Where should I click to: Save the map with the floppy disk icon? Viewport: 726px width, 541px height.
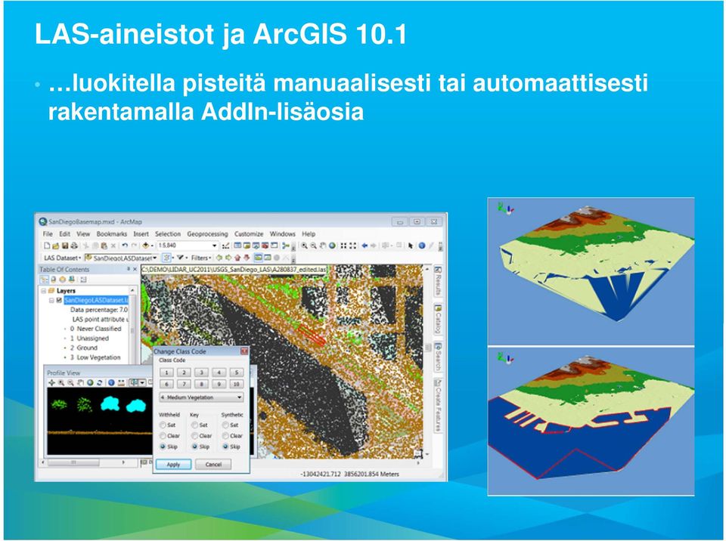pos(65,246)
